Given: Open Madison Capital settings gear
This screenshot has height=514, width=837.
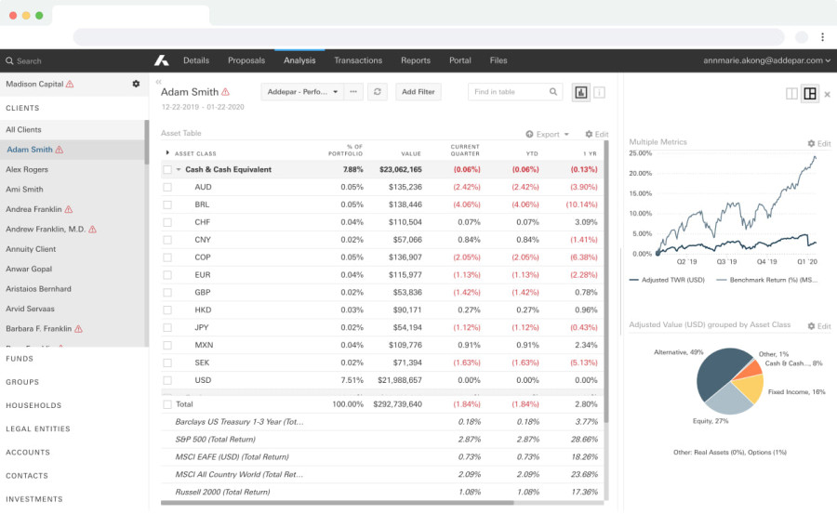Looking at the screenshot, I should pos(136,84).
